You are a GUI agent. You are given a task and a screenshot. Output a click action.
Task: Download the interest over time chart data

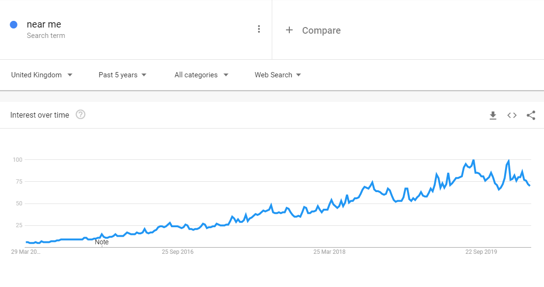(493, 115)
